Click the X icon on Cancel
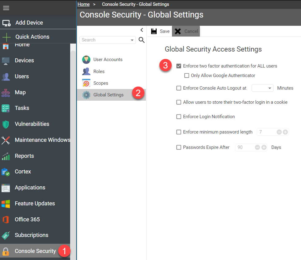 tap(178, 31)
